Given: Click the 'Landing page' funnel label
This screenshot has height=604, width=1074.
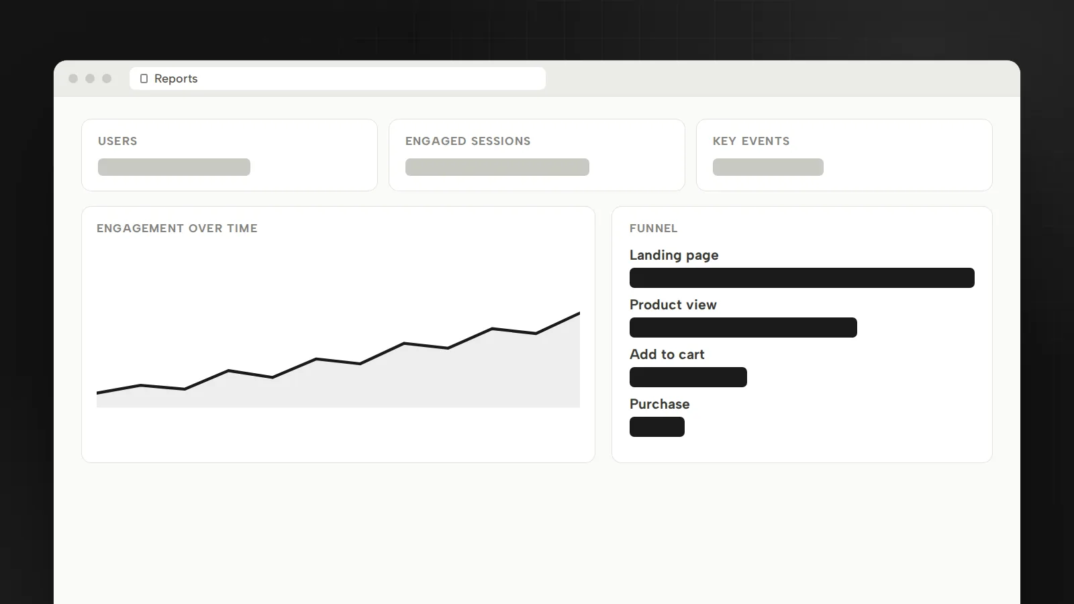Looking at the screenshot, I should pyautogui.click(x=674, y=255).
